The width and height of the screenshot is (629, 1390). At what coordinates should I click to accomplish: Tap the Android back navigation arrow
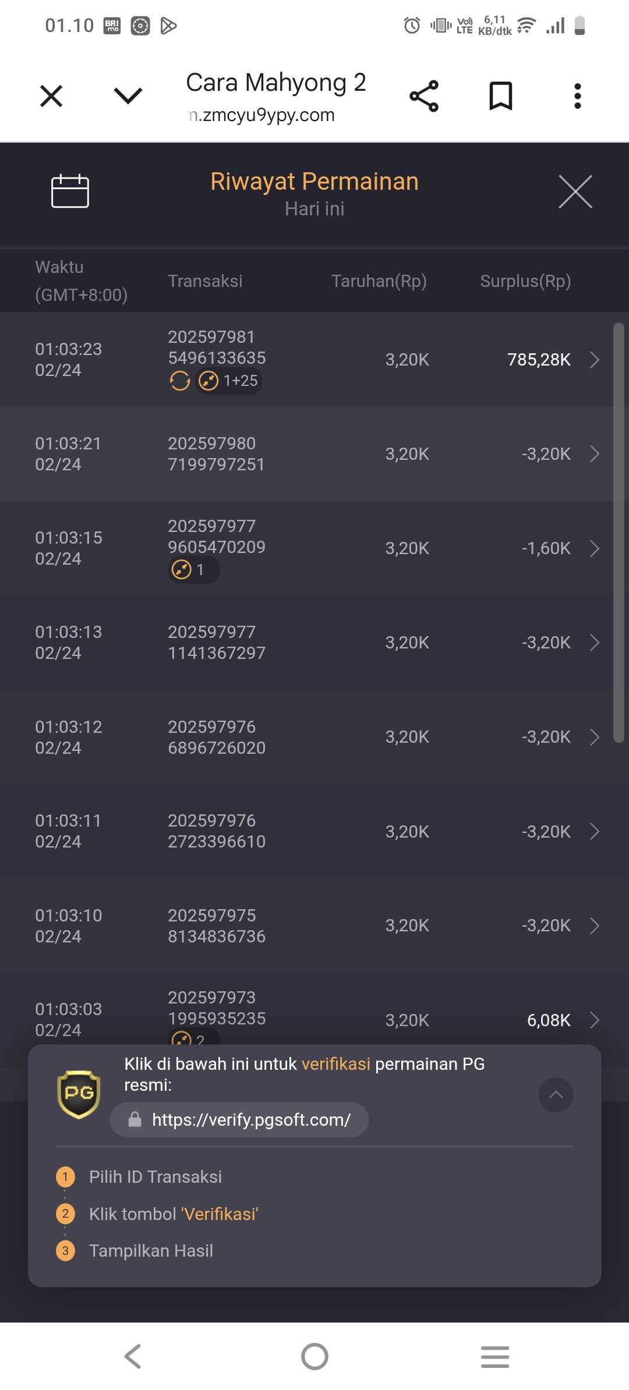pyautogui.click(x=133, y=1356)
